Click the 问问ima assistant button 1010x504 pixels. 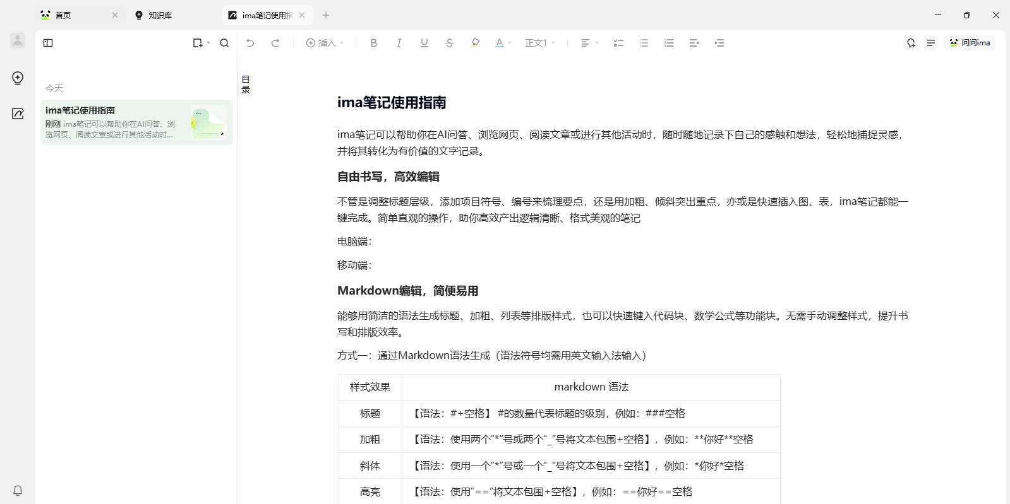coord(970,43)
